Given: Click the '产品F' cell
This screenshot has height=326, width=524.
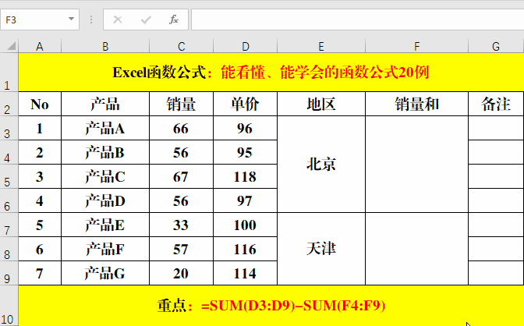Looking at the screenshot, I should pyautogui.click(x=105, y=249).
